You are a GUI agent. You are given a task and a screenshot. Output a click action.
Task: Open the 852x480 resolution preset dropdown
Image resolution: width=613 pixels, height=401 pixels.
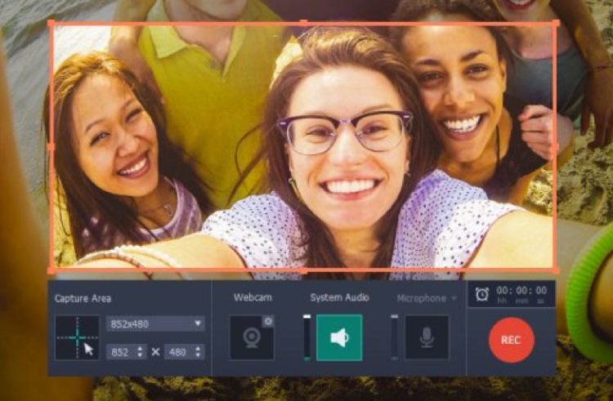click(x=155, y=323)
